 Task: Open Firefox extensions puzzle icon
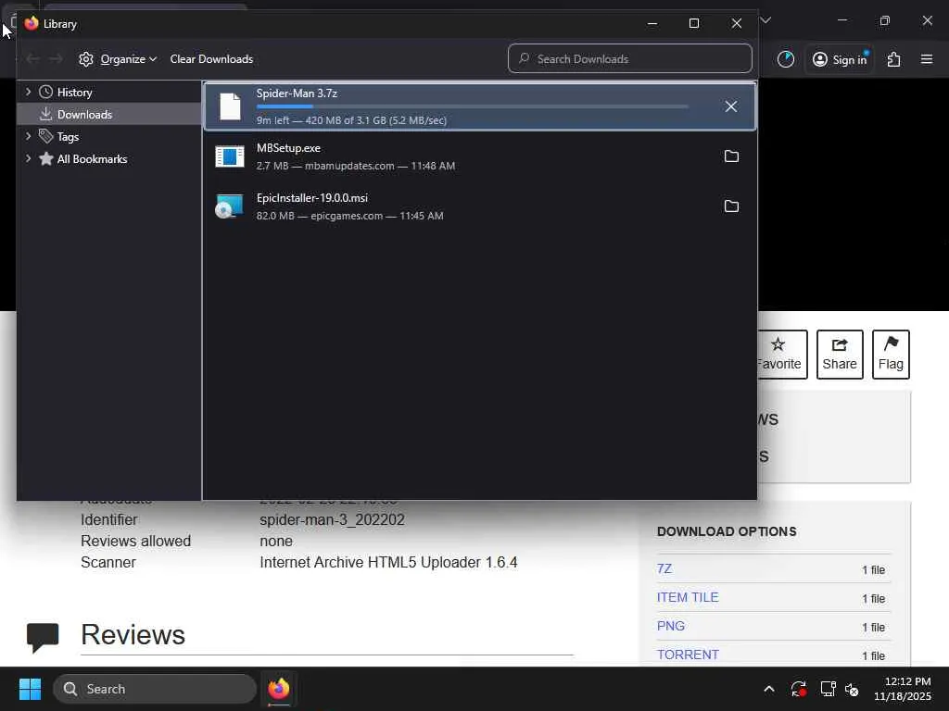pos(894,59)
